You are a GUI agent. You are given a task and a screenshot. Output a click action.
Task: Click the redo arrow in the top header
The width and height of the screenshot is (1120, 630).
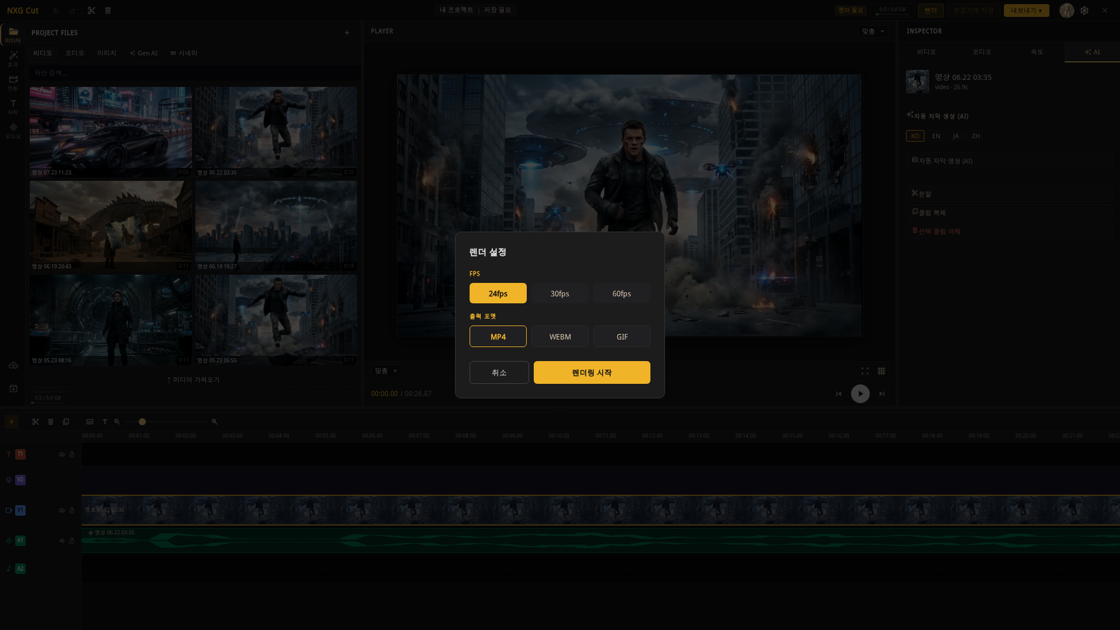[72, 10]
